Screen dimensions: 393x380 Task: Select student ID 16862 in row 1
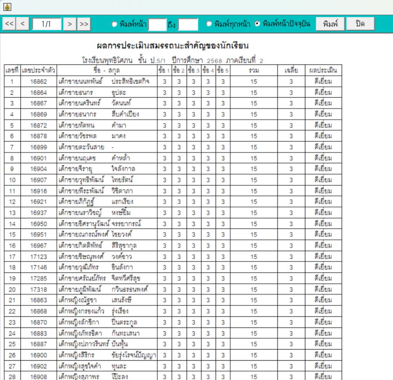[x=38, y=82]
